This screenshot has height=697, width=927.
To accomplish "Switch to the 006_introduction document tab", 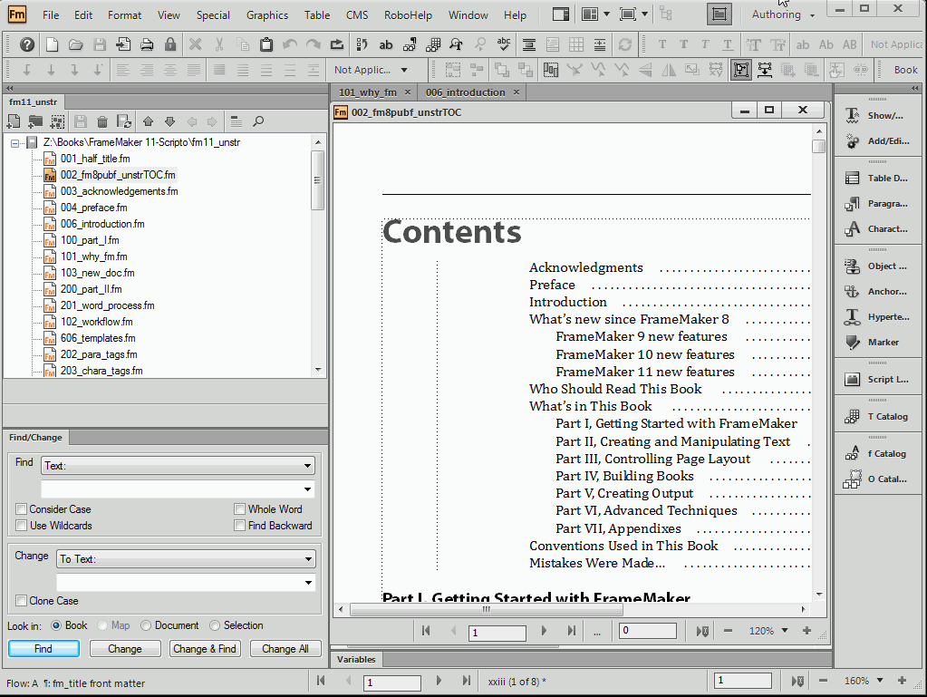I will [465, 92].
